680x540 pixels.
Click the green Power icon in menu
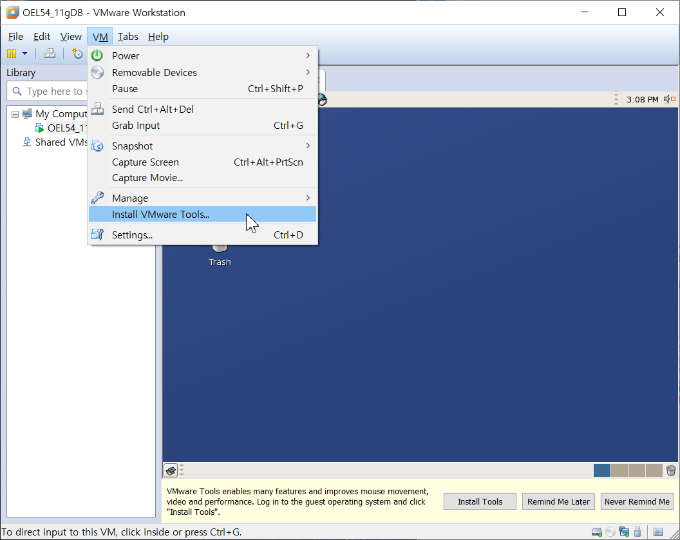click(x=97, y=55)
